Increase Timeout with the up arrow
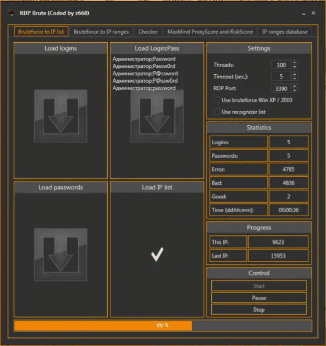 295,75
